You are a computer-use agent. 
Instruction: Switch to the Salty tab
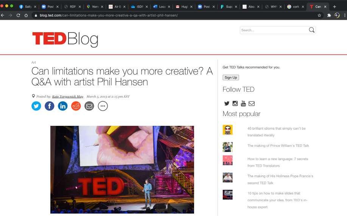(28, 7)
